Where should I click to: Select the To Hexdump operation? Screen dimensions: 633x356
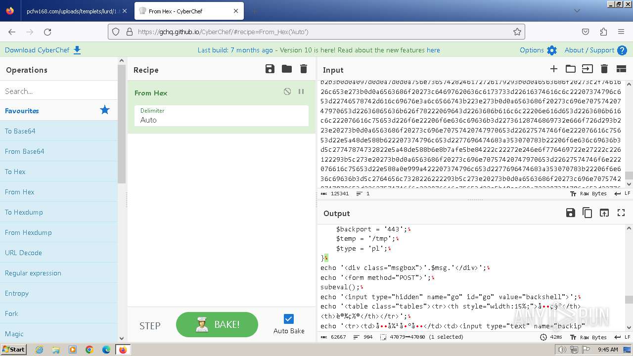pos(59,212)
